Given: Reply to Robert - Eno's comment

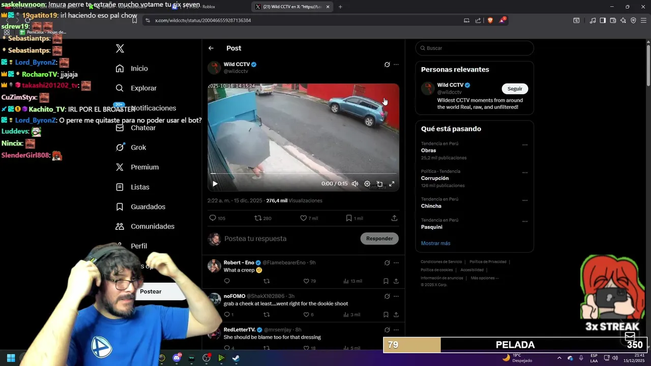Looking at the screenshot, I should (227, 281).
